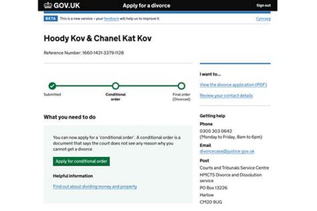Viewport: 317px width, 211px height.
Task: Click the reference number 1660-1421-3379-1128
Action: 103,53
